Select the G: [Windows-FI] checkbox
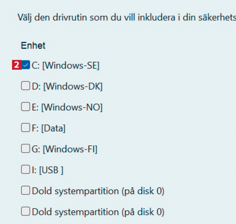Viewport: 236px width, 224px height. point(25,149)
